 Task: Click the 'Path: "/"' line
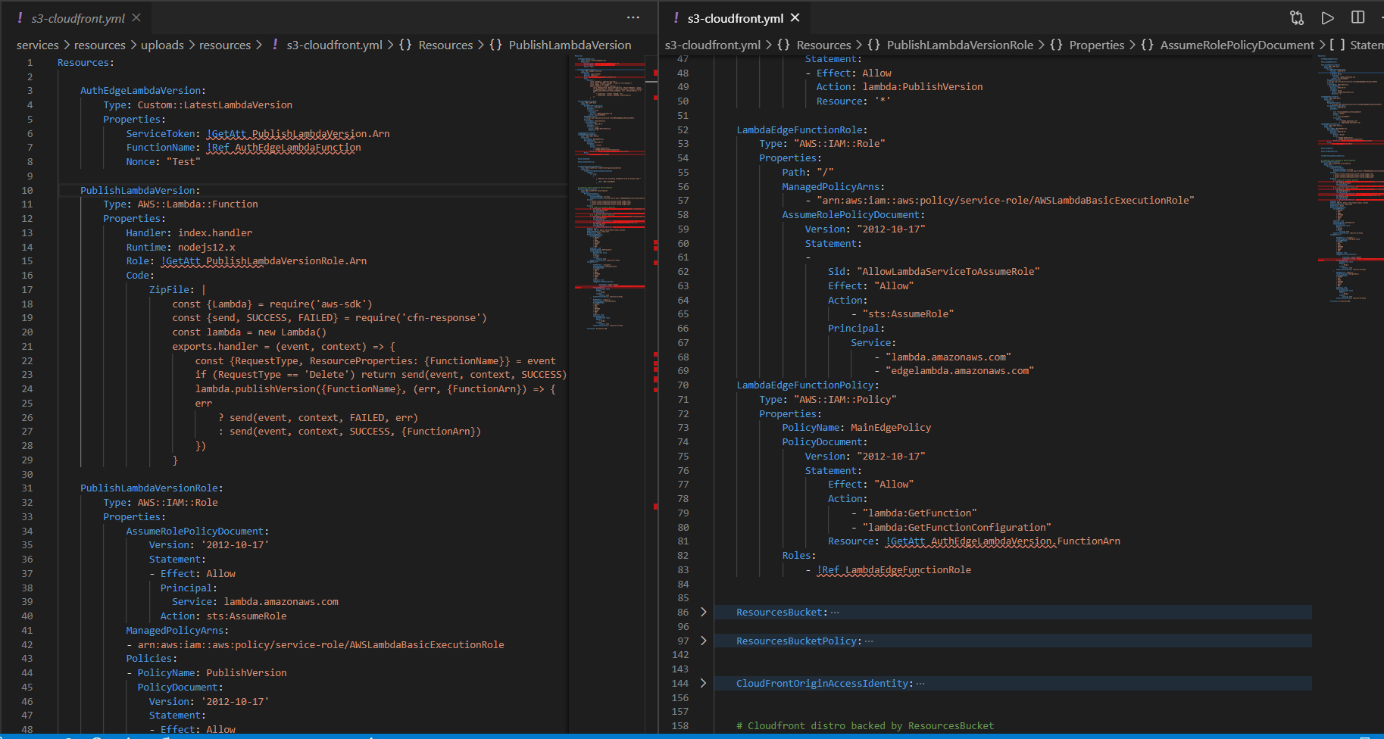click(808, 173)
